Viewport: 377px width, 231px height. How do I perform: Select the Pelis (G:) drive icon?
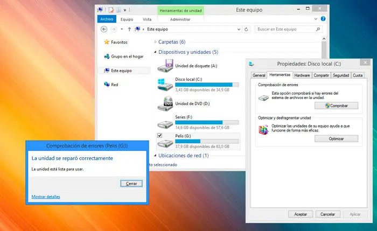pyautogui.click(x=165, y=143)
